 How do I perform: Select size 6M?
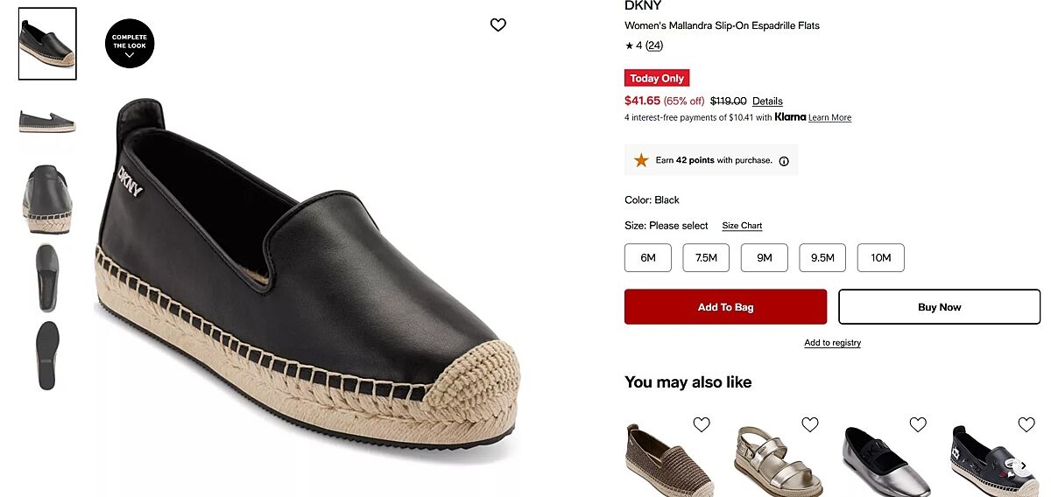click(648, 258)
